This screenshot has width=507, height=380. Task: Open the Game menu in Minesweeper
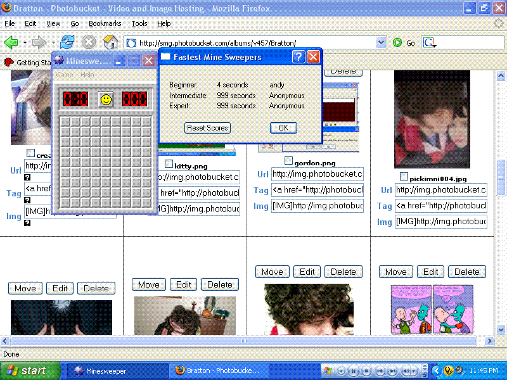(x=63, y=75)
